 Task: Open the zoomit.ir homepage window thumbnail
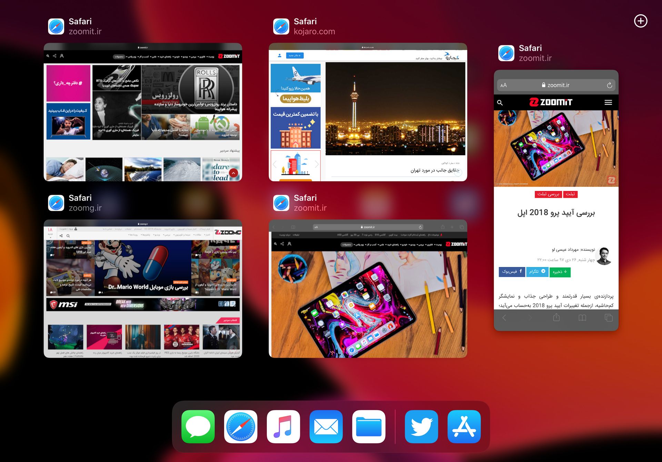143,112
